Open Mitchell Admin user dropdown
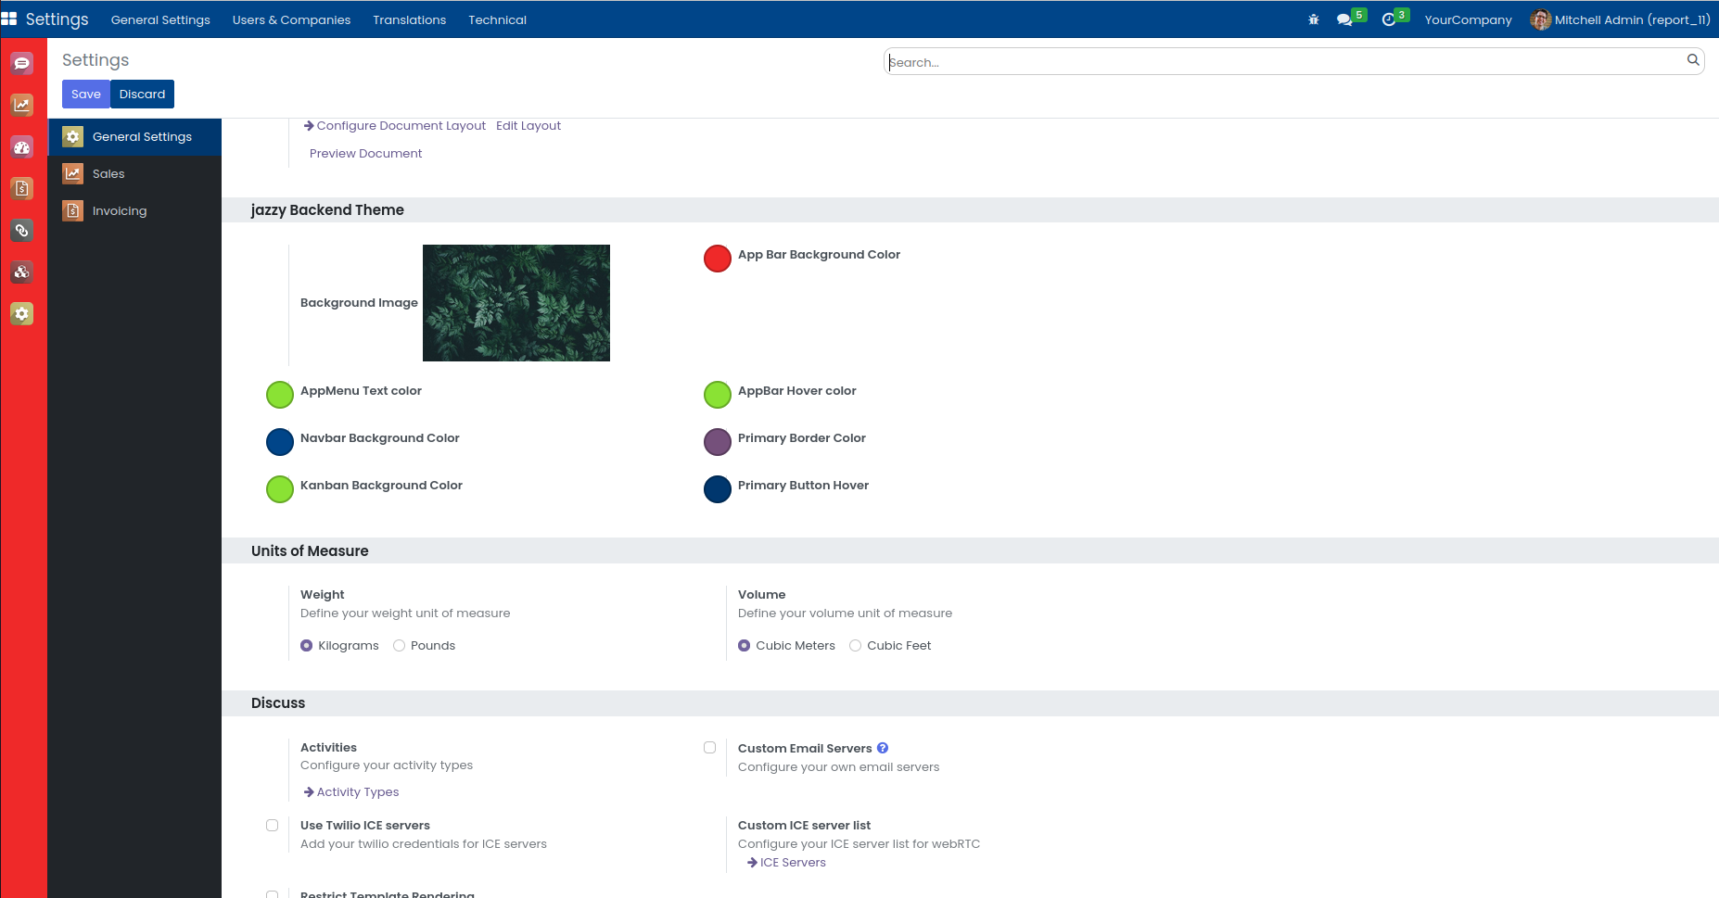Viewport: 1719px width, 898px height. tap(1620, 19)
